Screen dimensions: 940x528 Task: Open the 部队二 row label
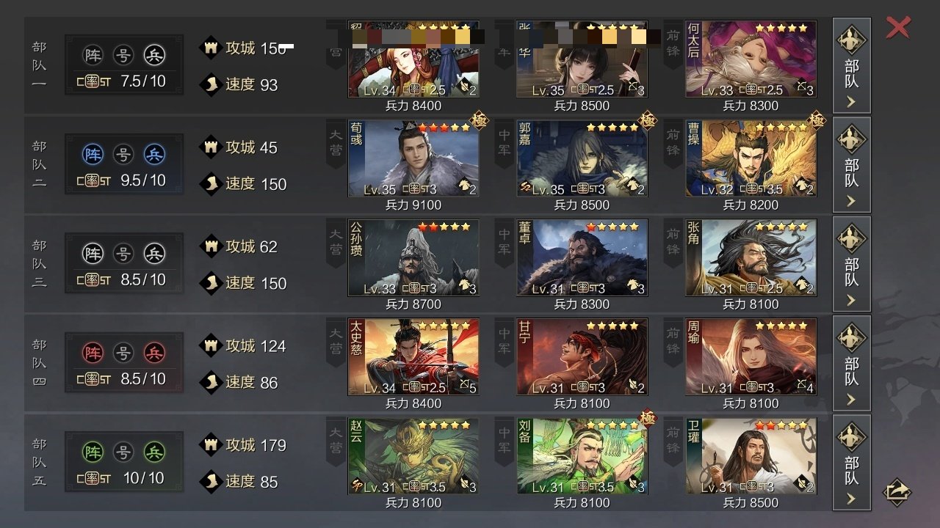pyautogui.click(x=39, y=165)
